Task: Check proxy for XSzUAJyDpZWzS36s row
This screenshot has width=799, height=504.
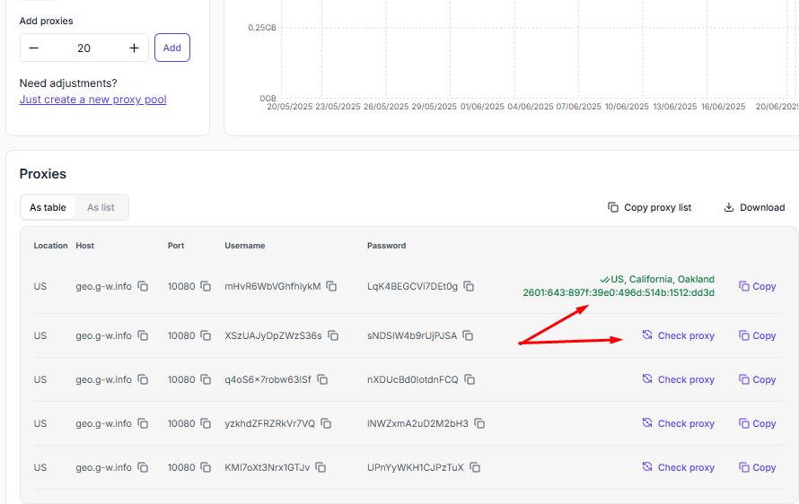Action: pos(678,335)
